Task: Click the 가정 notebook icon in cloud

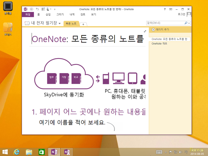Action: [x=64, y=79]
